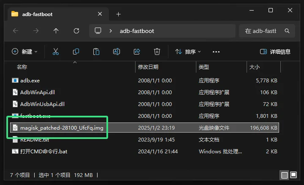
Task: Refresh the adb-fastboot folder
Action: 76,31
